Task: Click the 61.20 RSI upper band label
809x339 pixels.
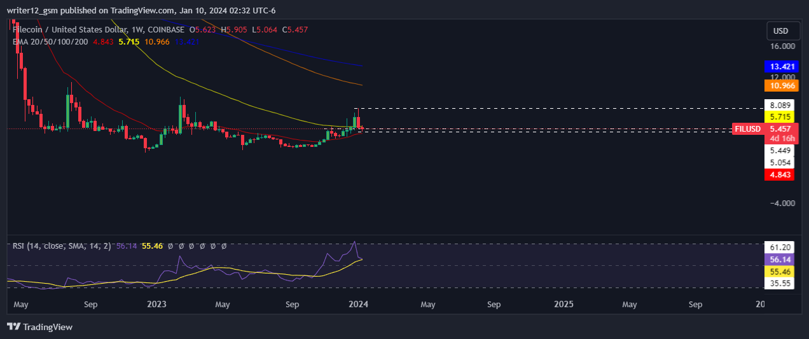Action: [x=779, y=247]
